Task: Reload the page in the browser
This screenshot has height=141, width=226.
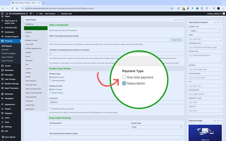Action: [x=12, y=8]
